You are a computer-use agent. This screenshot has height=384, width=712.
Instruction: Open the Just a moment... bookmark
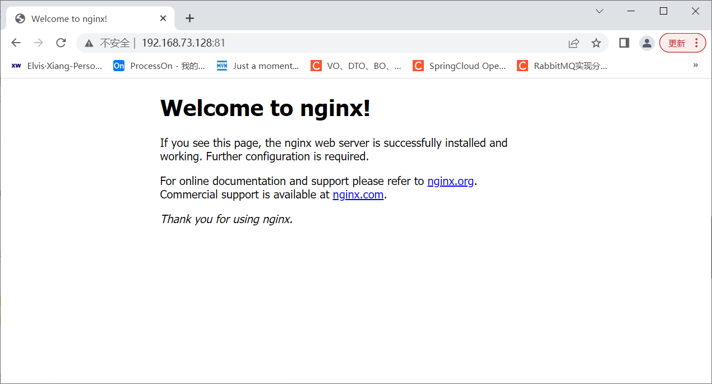point(258,66)
